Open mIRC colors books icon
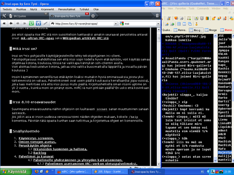 click(207, 18)
